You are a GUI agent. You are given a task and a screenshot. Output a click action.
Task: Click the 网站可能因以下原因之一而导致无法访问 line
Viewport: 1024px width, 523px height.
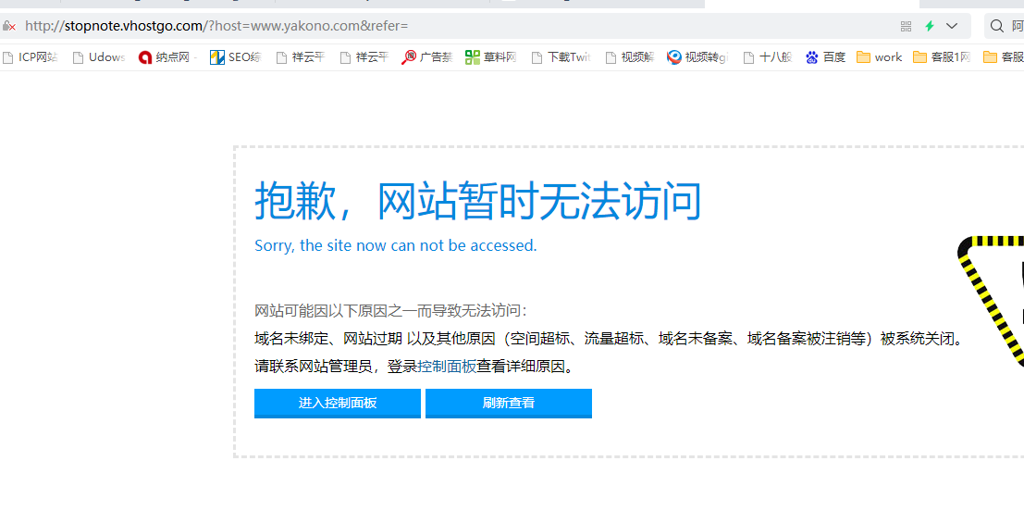point(390,310)
